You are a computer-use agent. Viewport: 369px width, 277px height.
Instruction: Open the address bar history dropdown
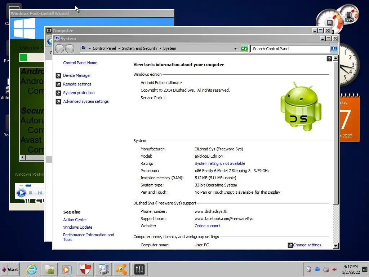[x=235, y=49]
